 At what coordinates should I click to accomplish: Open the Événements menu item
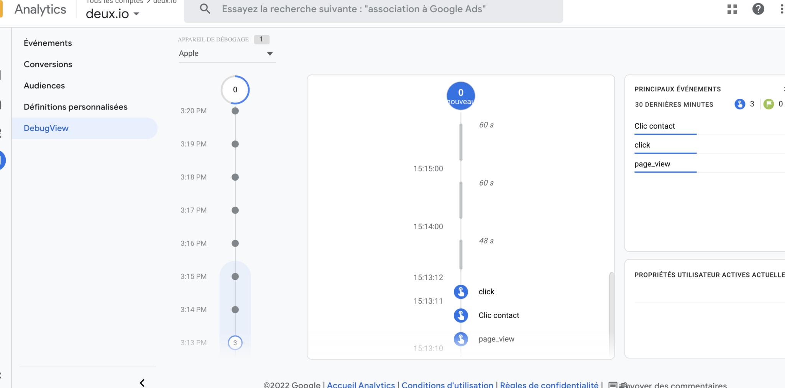tap(48, 43)
